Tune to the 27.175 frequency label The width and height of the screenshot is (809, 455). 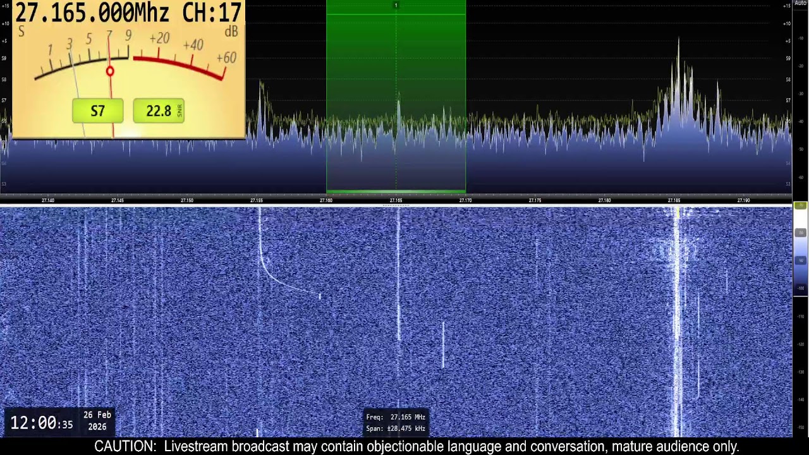point(535,200)
